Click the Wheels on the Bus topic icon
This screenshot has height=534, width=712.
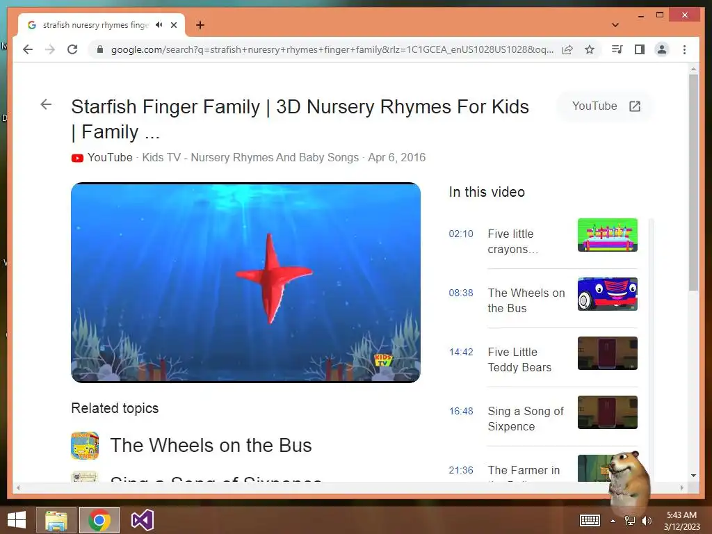[x=85, y=446]
